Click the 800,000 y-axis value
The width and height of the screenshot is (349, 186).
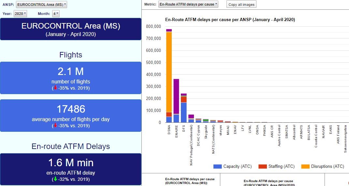(x=153, y=26)
